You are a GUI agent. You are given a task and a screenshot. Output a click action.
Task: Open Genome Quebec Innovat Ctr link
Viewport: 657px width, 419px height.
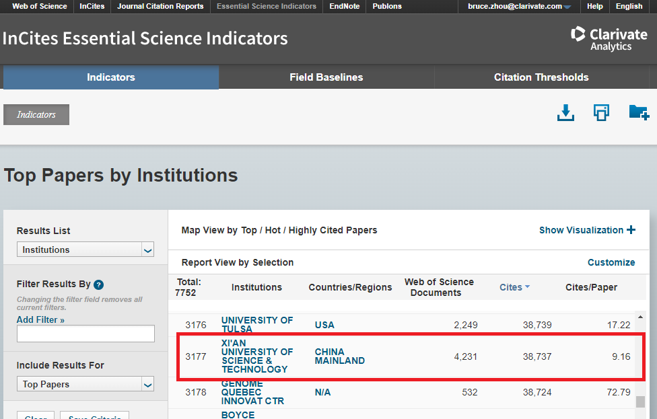click(x=252, y=392)
